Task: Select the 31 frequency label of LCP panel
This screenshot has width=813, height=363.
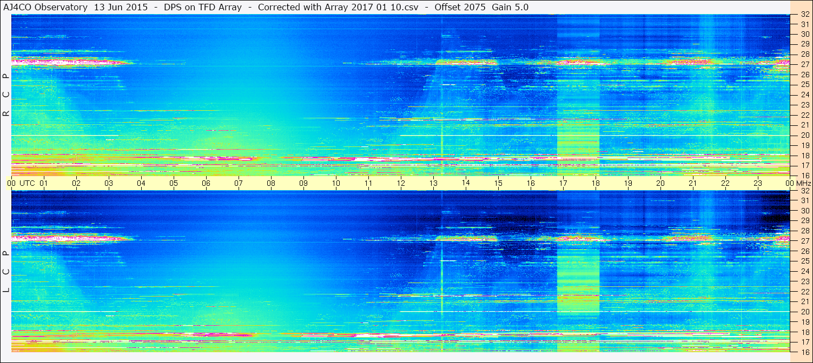Action: pos(804,200)
